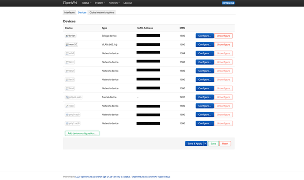The width and height of the screenshot is (304, 180).
Task: Click the Log out menu item
Action: pos(128,3)
